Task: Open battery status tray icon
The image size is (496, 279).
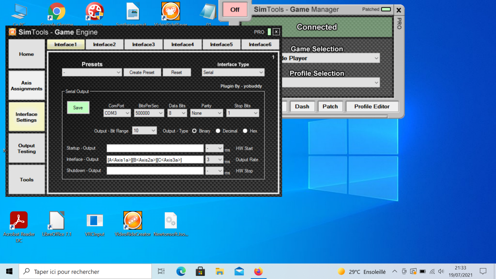Action: click(423, 272)
